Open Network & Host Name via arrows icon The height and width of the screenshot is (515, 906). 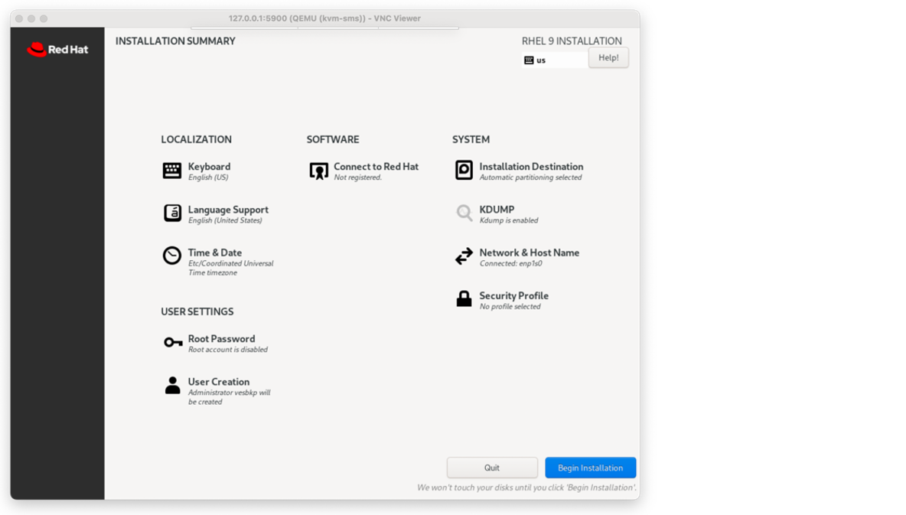point(464,256)
